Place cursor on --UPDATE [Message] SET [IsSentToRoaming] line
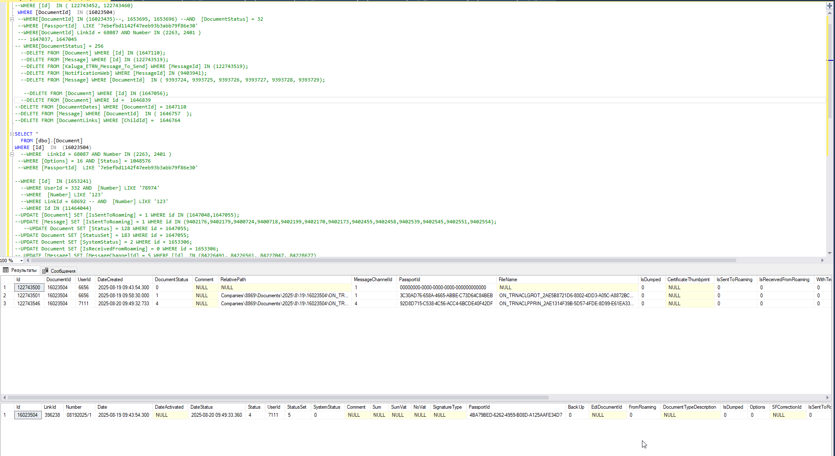Viewport: 835px width, 456px height. click(x=256, y=222)
